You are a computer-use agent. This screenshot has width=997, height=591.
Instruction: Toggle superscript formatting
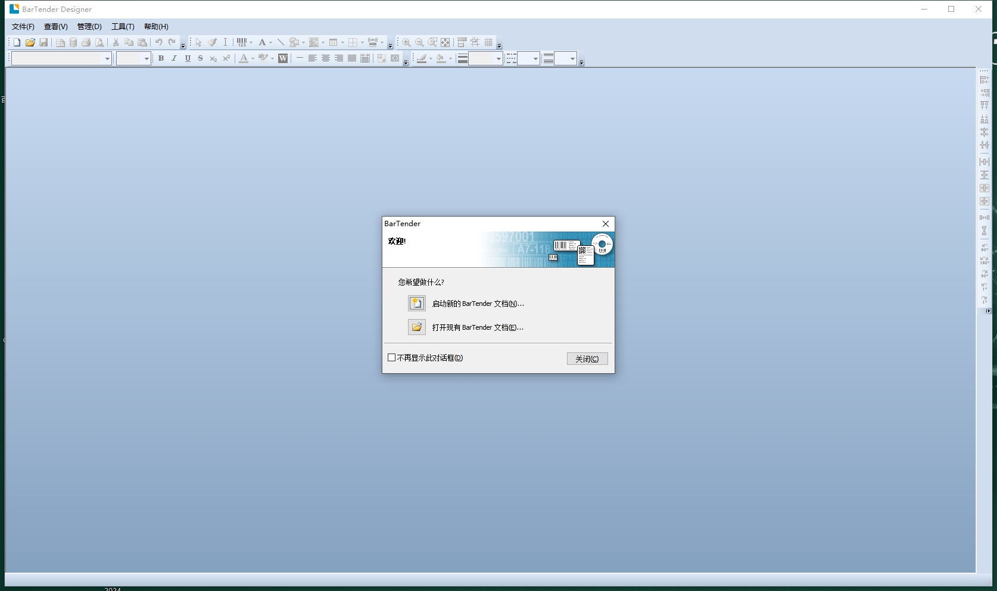(226, 58)
